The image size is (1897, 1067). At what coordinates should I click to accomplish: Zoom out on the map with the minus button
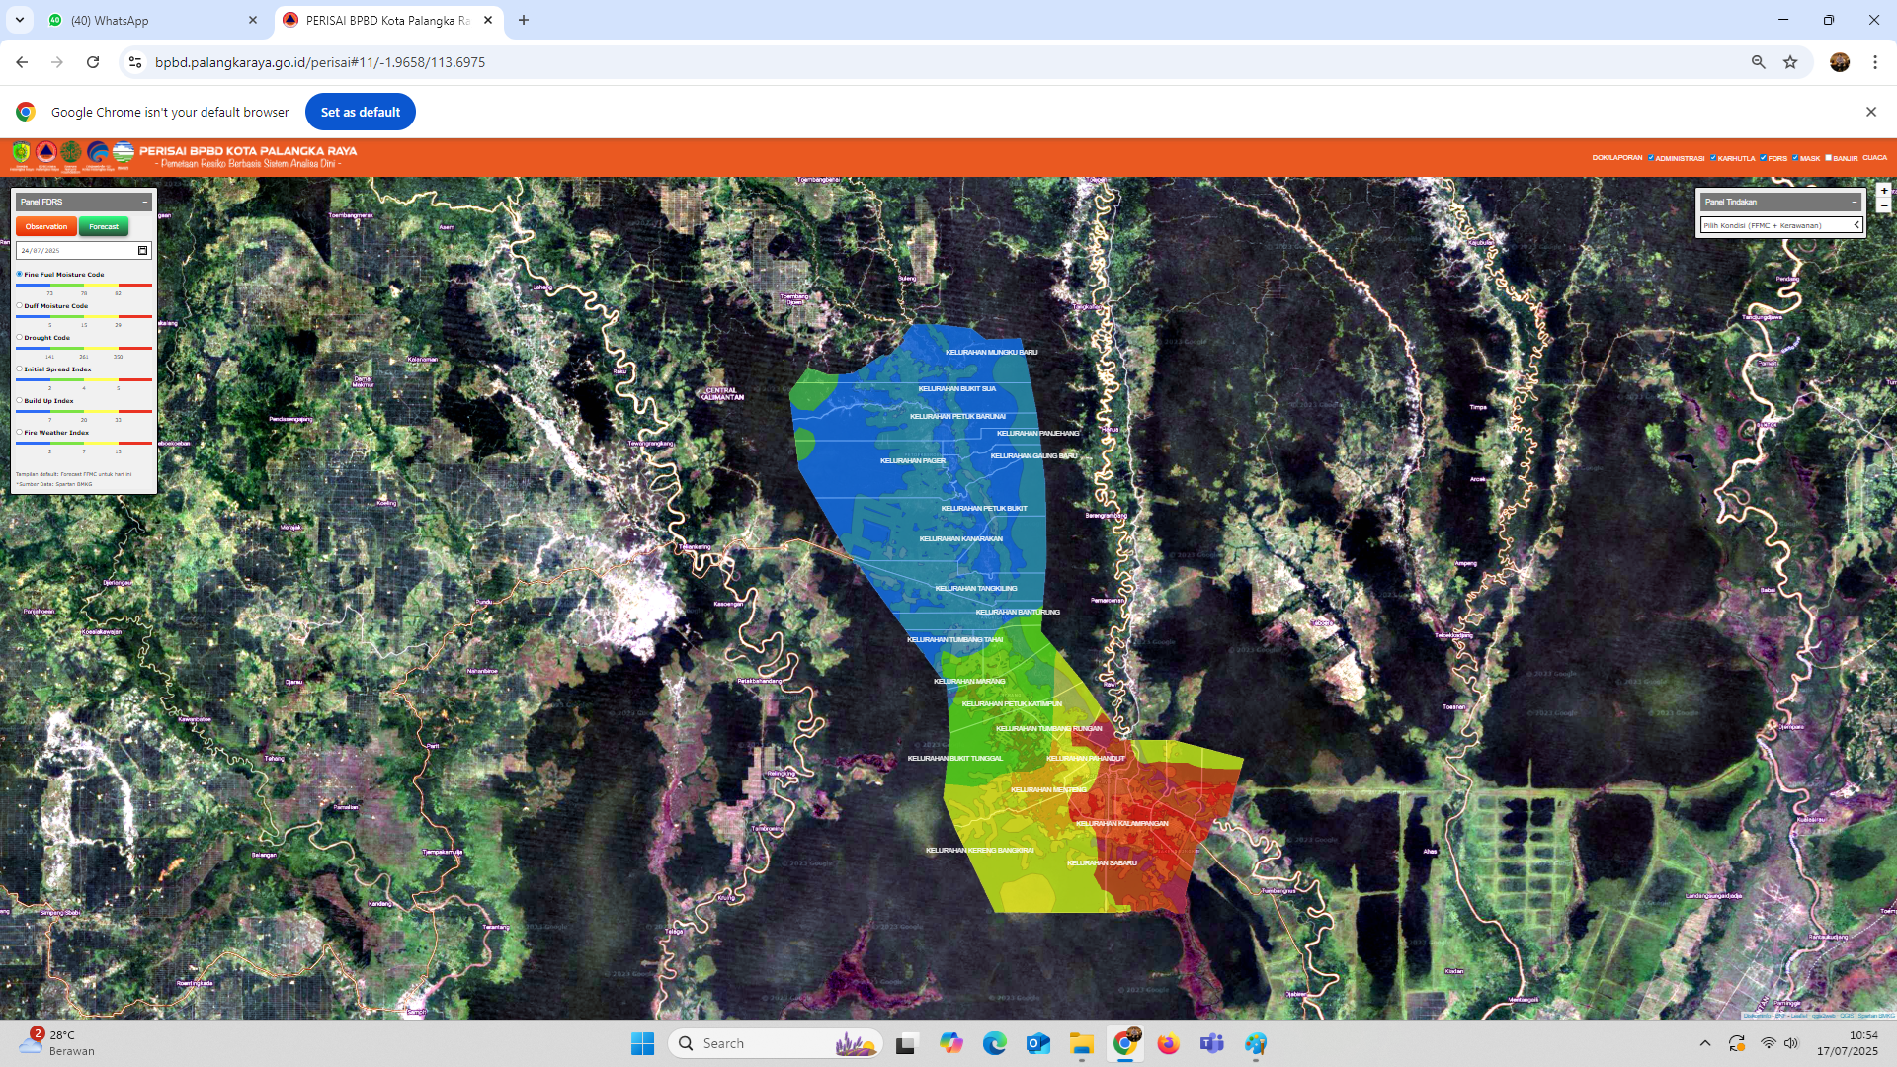(1884, 205)
